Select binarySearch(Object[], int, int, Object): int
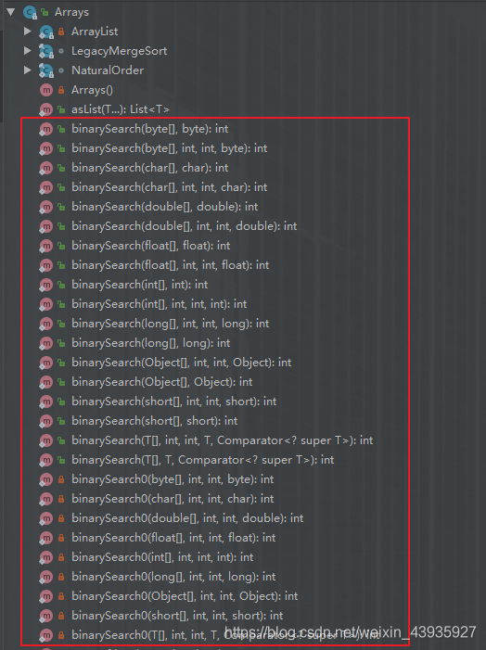This screenshot has width=486, height=650. (181, 363)
